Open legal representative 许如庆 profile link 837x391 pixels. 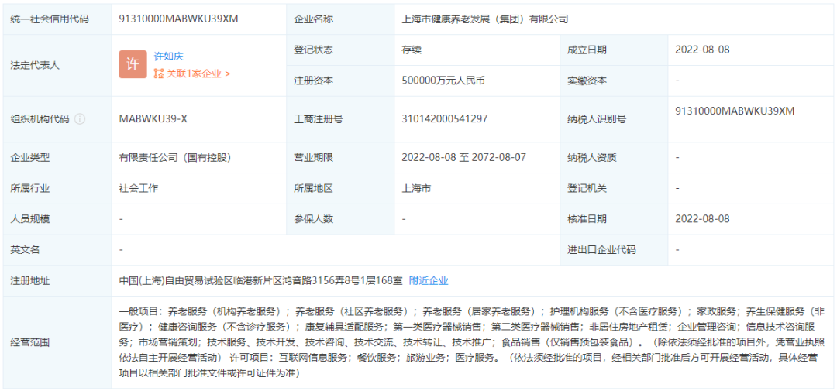click(x=168, y=56)
